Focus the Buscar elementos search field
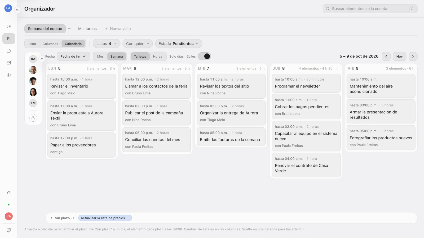This screenshot has width=424, height=238. (370, 9)
